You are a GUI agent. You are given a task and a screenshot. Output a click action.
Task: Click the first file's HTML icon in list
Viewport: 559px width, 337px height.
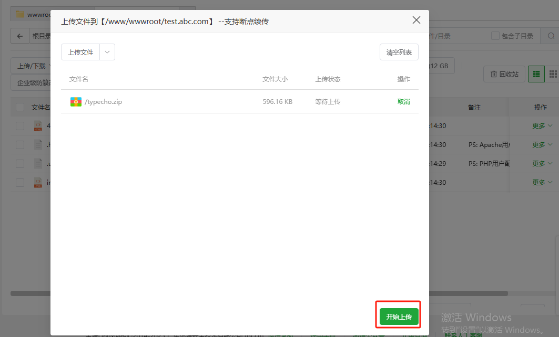(x=38, y=126)
